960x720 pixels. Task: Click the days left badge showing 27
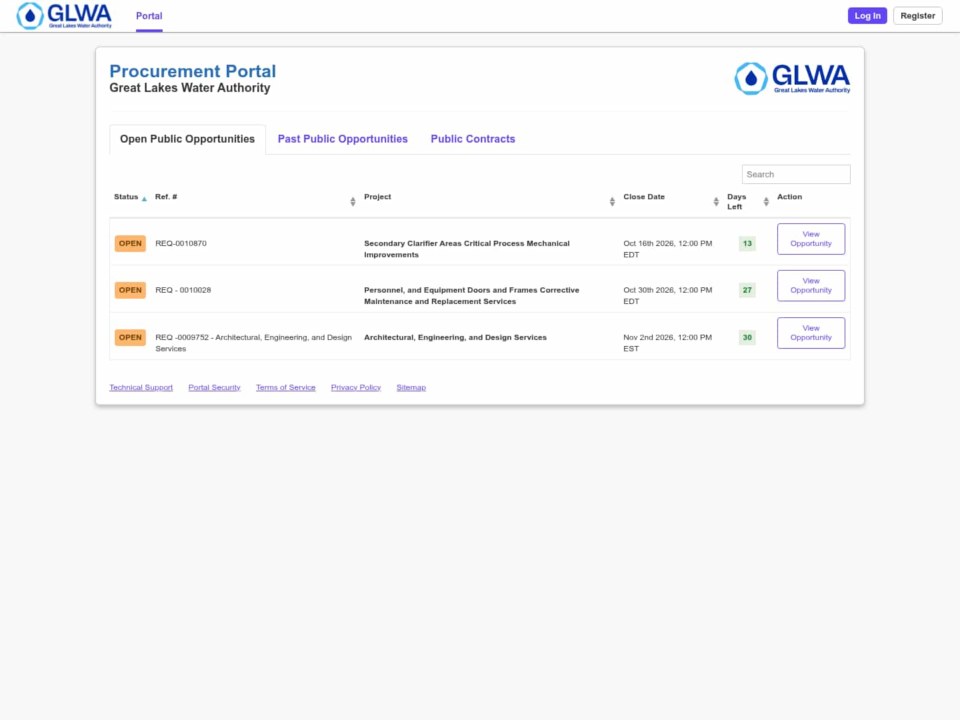(747, 290)
